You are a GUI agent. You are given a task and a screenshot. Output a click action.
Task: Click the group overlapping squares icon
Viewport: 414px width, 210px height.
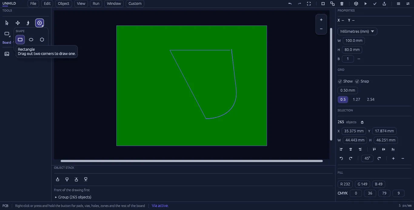click(332, 4)
